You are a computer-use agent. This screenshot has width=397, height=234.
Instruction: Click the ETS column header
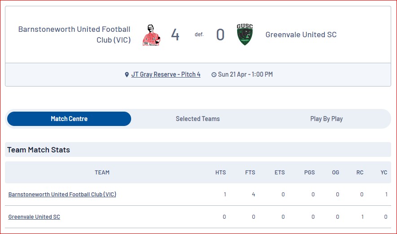click(280, 172)
